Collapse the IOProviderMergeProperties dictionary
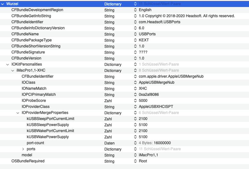 pos(18,113)
